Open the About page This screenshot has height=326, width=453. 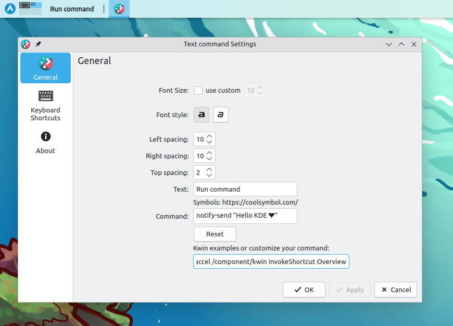pos(45,143)
